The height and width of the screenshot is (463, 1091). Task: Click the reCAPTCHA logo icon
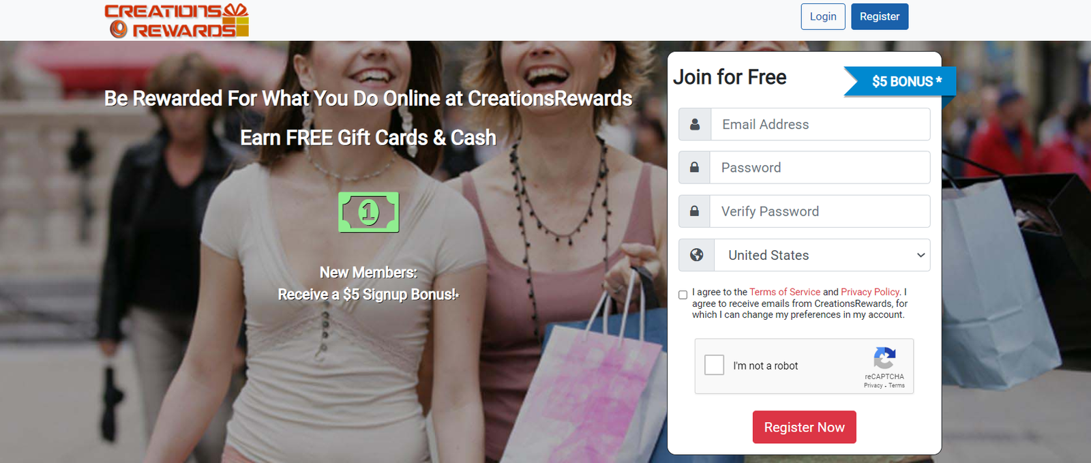click(884, 358)
